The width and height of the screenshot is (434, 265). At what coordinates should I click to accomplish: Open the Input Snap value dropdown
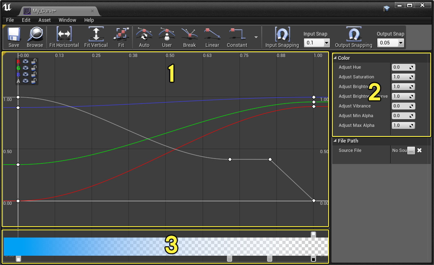coord(326,43)
